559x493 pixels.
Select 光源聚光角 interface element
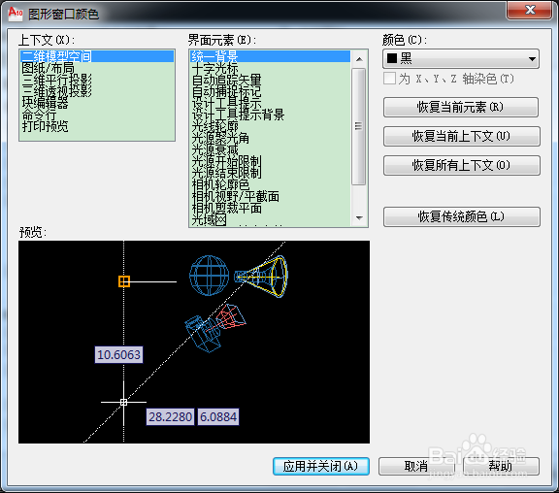pos(270,138)
